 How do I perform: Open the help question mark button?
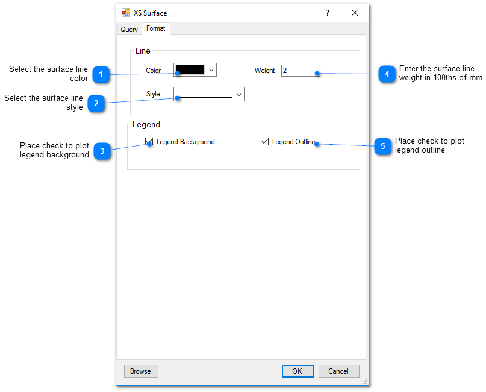[327, 13]
